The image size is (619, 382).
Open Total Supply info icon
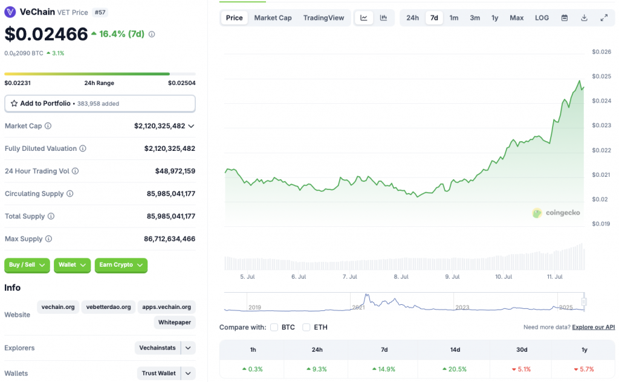[x=51, y=216]
